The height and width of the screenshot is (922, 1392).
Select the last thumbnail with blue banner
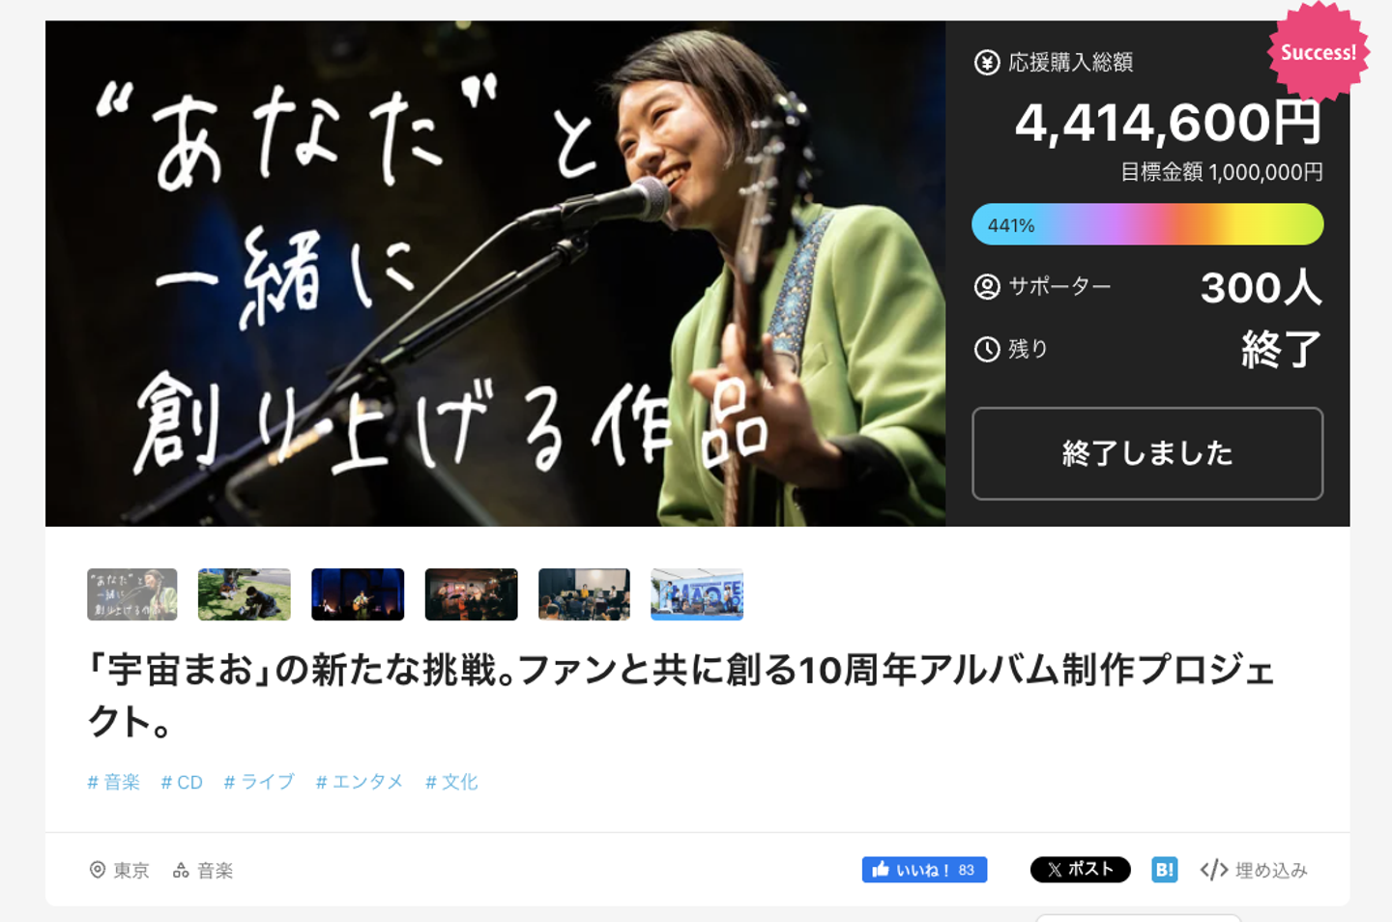(697, 594)
